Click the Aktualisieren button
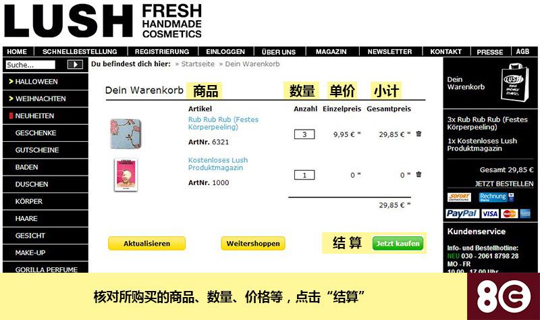This screenshot has height=320, width=540. point(146,243)
